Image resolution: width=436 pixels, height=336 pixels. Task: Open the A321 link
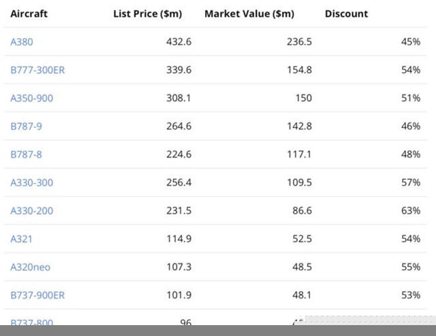(x=21, y=239)
